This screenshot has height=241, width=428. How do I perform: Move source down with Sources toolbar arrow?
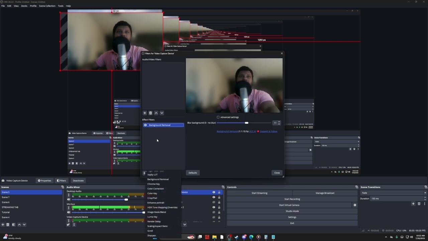point(185,225)
